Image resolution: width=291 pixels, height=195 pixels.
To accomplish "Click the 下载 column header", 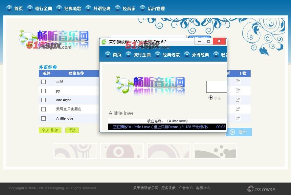I will (x=242, y=73).
